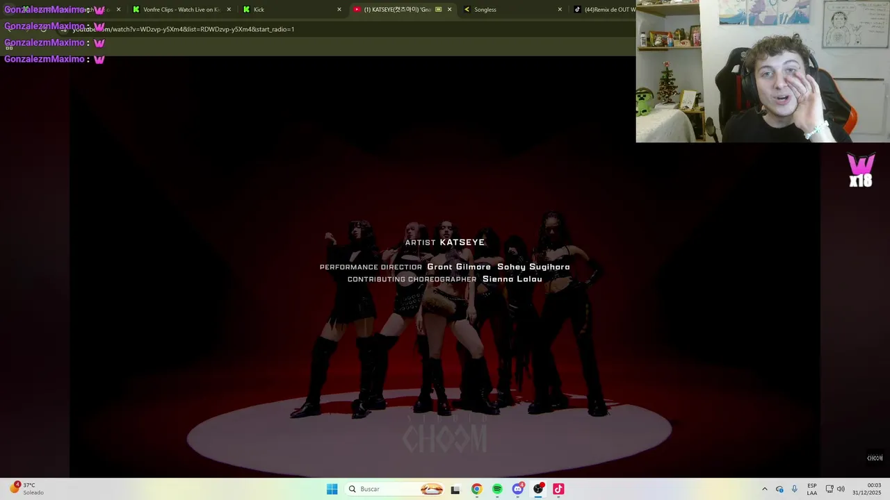Open the Windows Start menu
This screenshot has width=890, height=500.
point(332,489)
